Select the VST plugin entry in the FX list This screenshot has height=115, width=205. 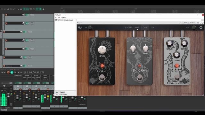tap(65, 20)
